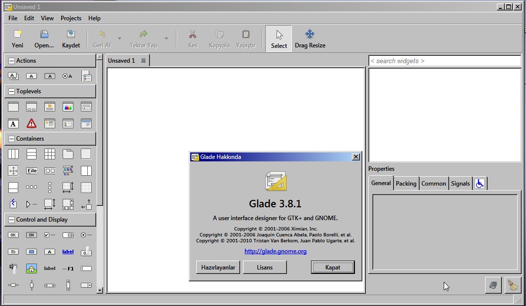Pick the ON Toggle Button widget icon

32,235
